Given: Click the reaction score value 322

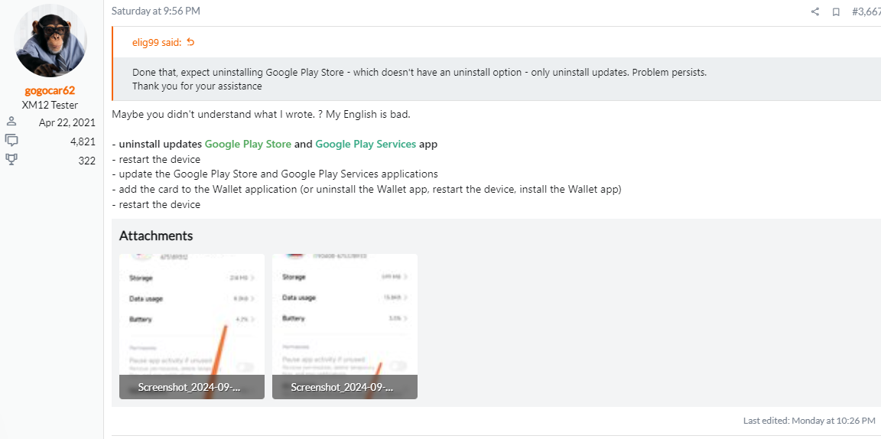Looking at the screenshot, I should [87, 161].
